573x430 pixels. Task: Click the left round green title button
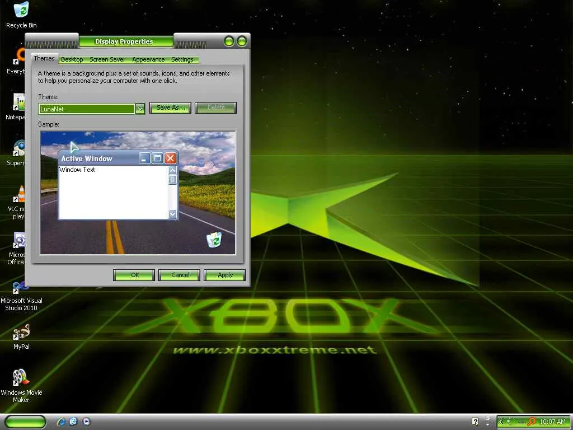click(x=229, y=41)
